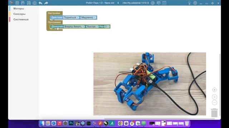Open the repeat count '3' dropdown
The height and width of the screenshot is (128, 229).
(x=107, y=27)
